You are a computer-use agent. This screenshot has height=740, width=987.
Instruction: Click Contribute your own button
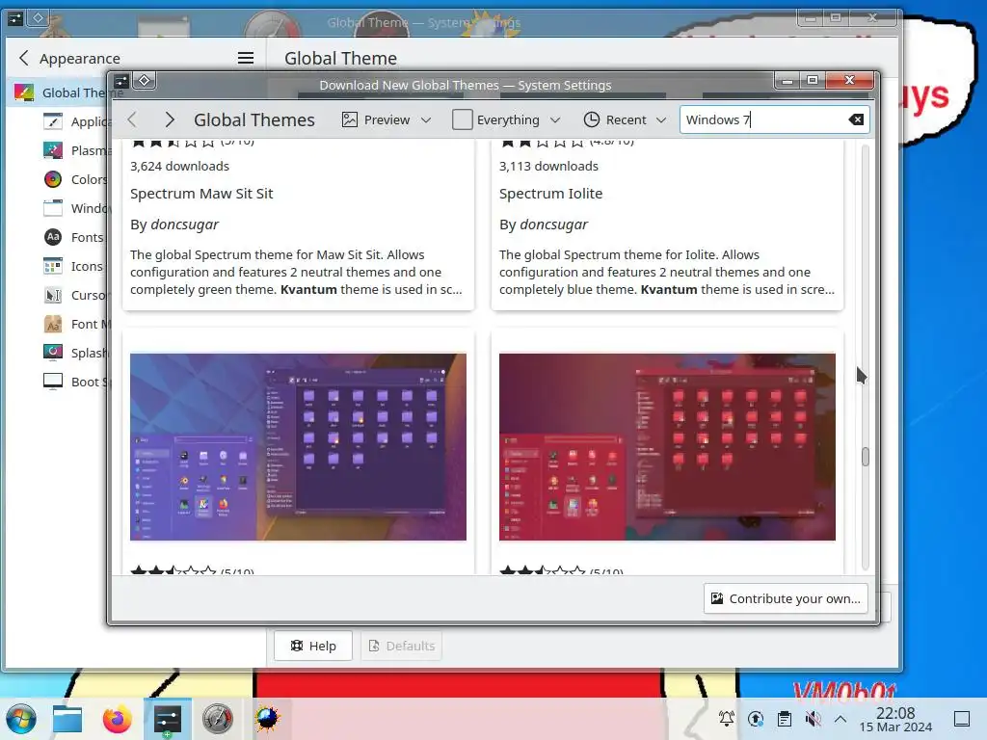786,598
